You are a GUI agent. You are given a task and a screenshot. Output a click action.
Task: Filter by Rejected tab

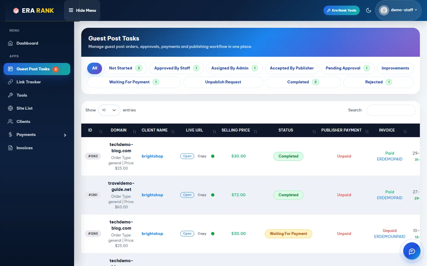(x=379, y=82)
